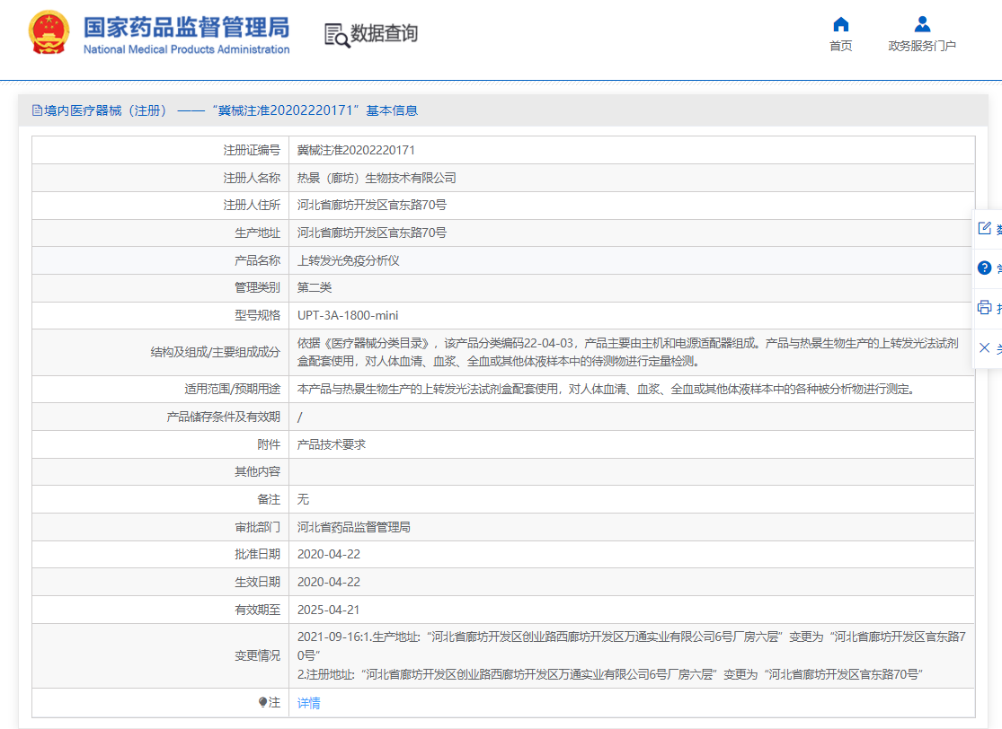Open the 政务服务门户 portal menu item
Image resolution: width=1002 pixels, height=729 pixels.
click(x=921, y=45)
